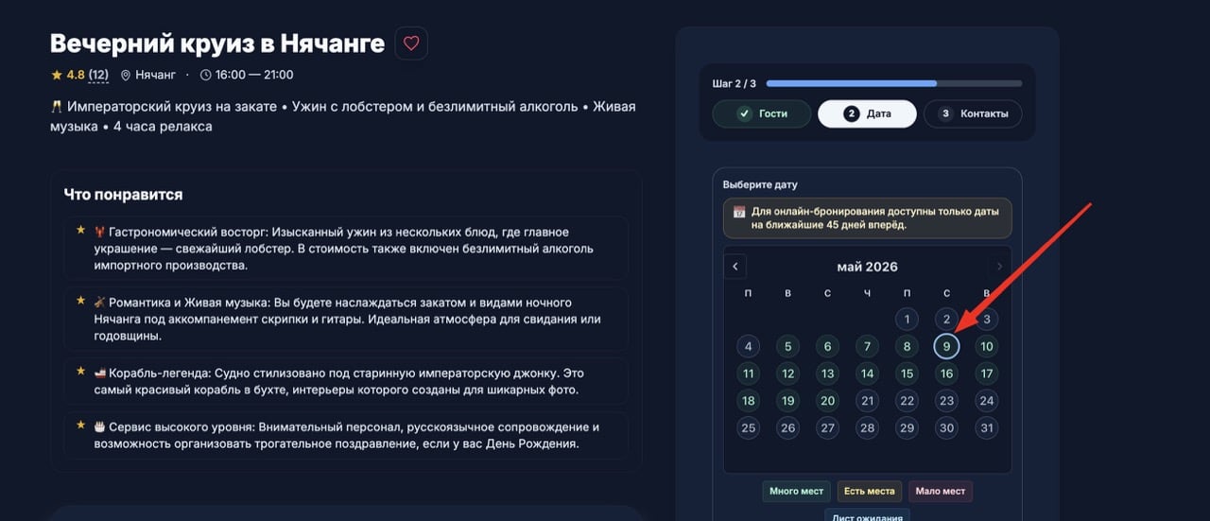1210x521 pixels.
Task: Click the Много мест legend badge
Action: (797, 491)
